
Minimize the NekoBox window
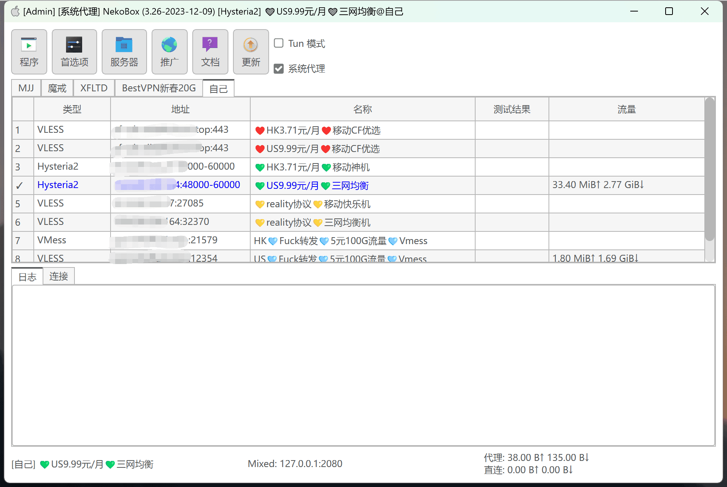634,12
